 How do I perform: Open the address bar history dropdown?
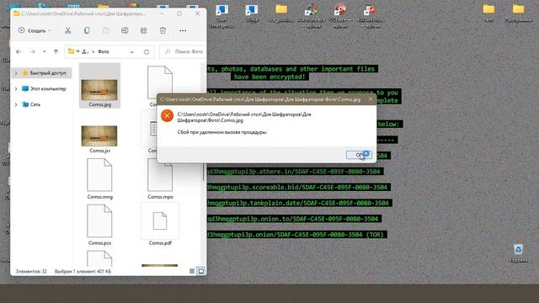point(132,52)
